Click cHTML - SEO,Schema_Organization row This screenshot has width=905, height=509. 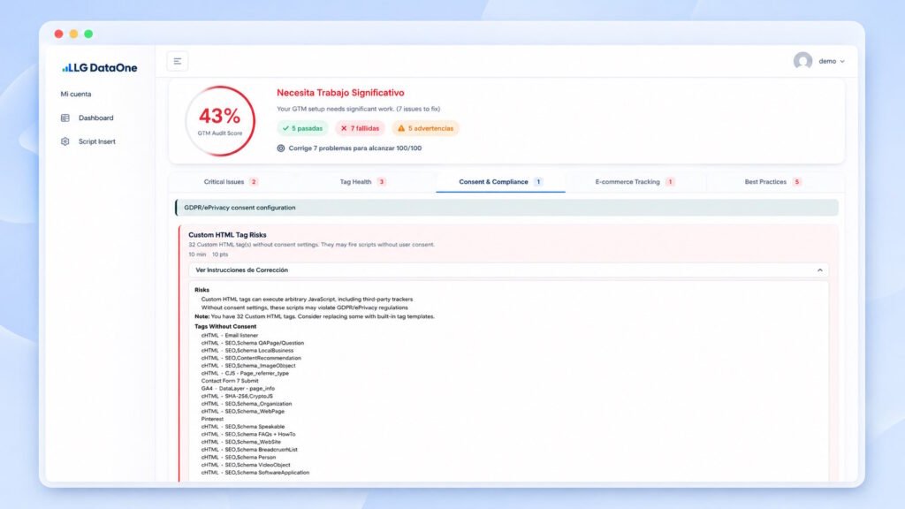(247, 404)
